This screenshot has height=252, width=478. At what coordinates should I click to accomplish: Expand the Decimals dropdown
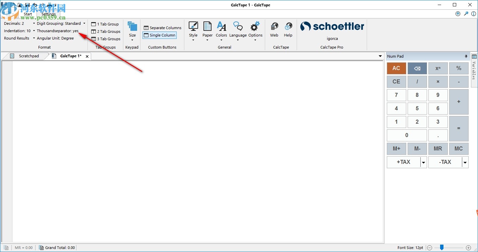pyautogui.click(x=34, y=23)
